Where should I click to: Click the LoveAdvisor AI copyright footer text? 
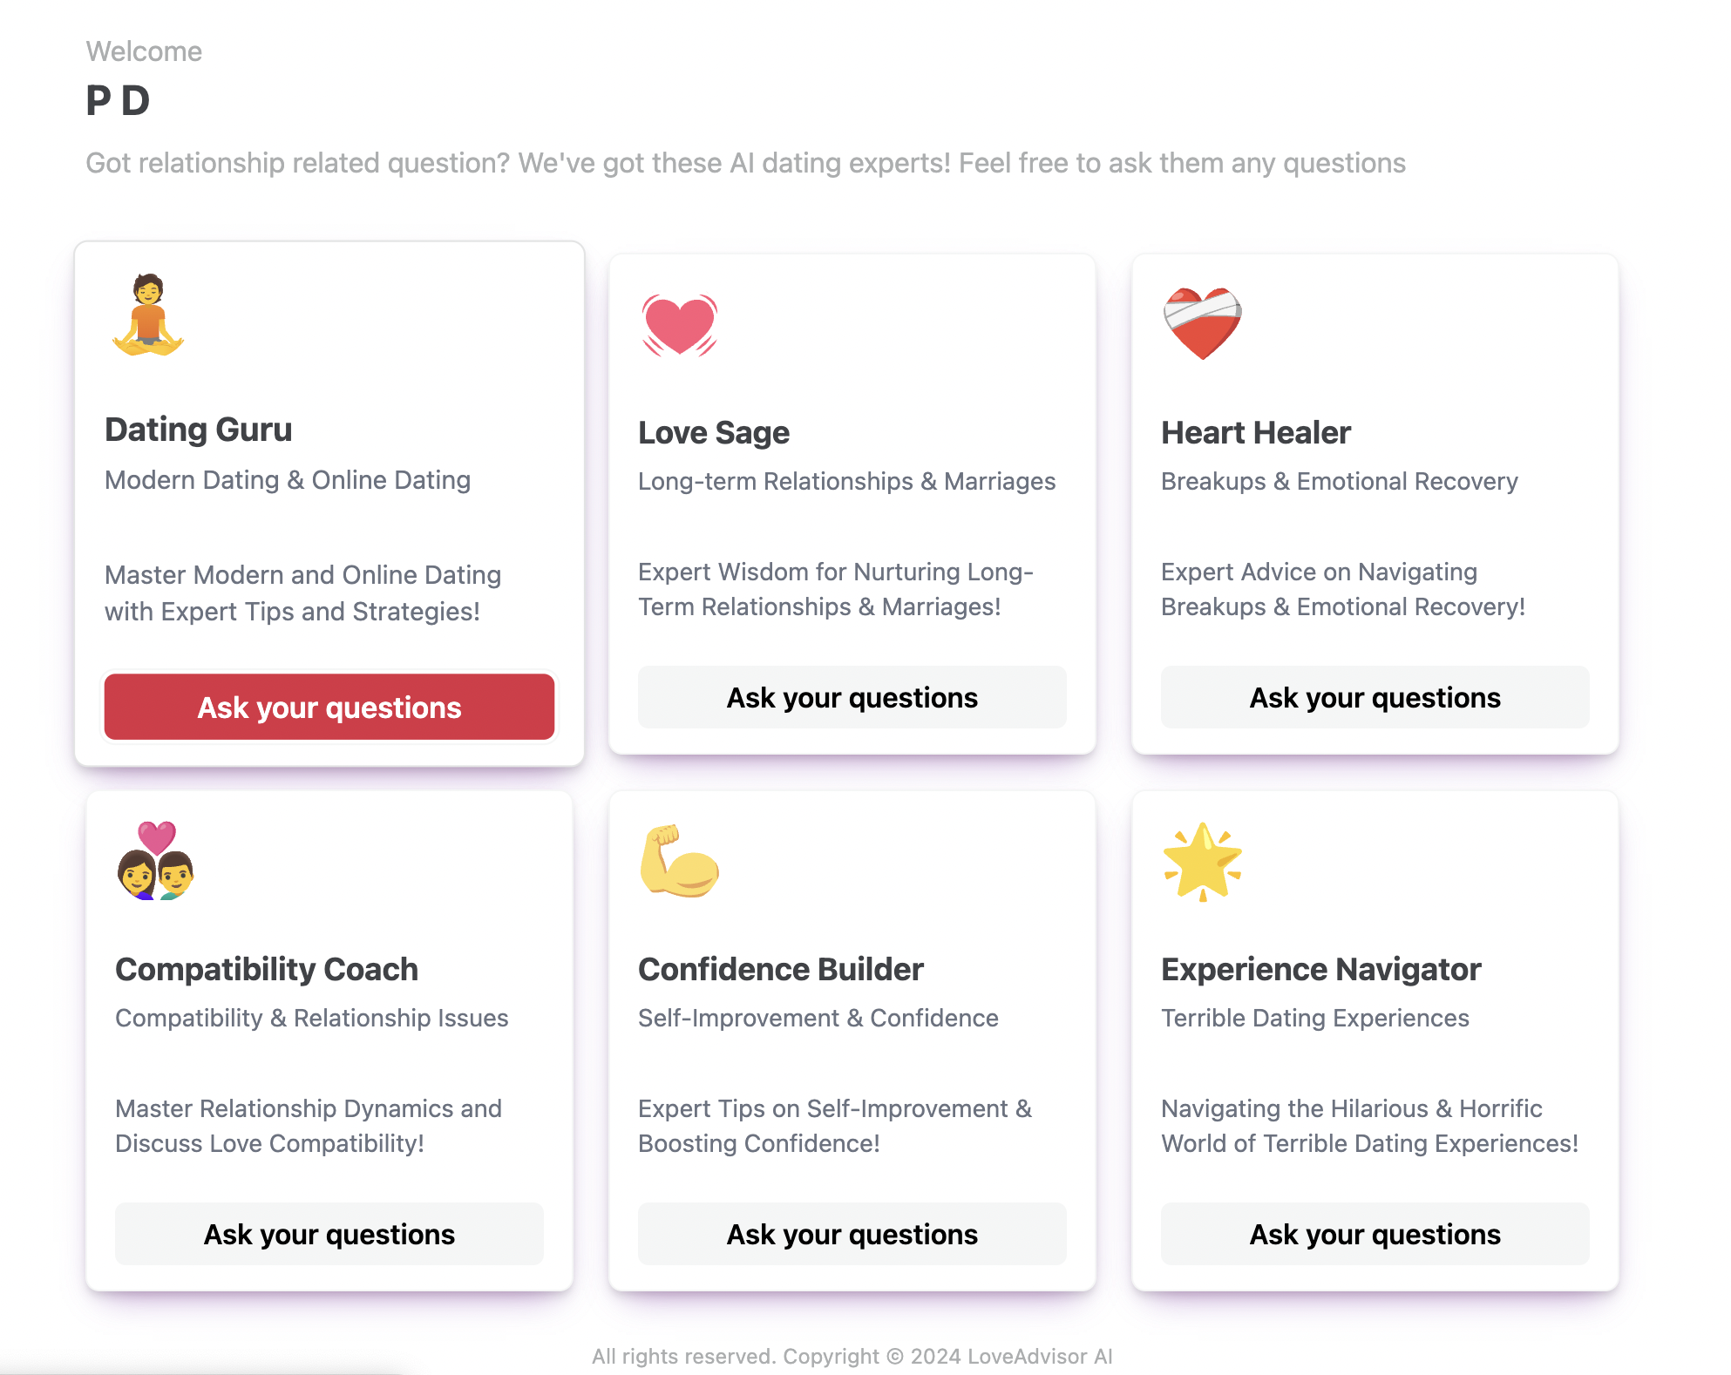point(852,1356)
